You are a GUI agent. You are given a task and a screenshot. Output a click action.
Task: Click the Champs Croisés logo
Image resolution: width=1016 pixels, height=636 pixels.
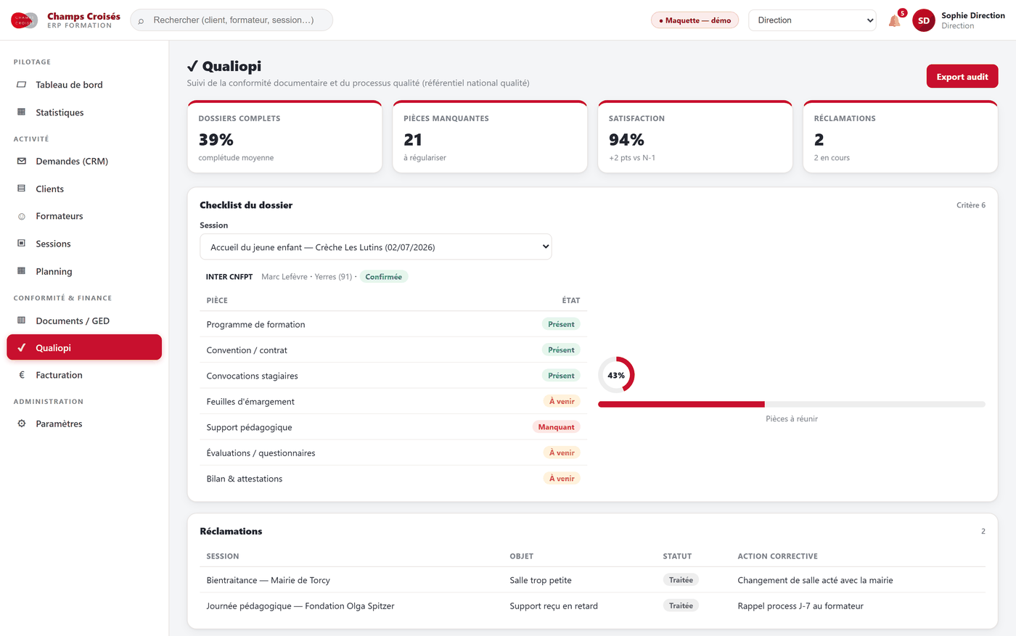(24, 20)
